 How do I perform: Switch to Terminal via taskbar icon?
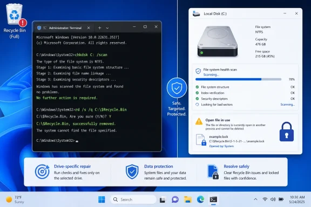click(x=213, y=199)
